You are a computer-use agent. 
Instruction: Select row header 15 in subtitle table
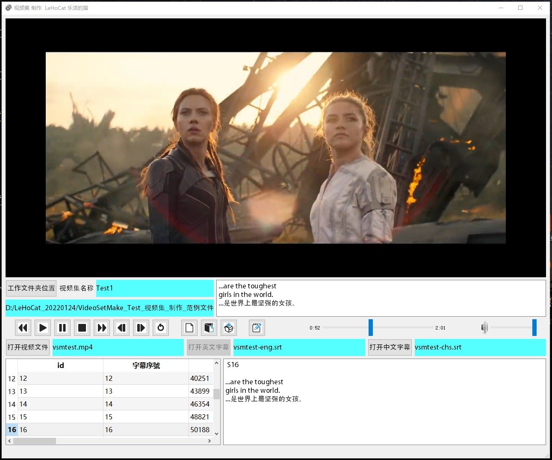click(x=12, y=417)
